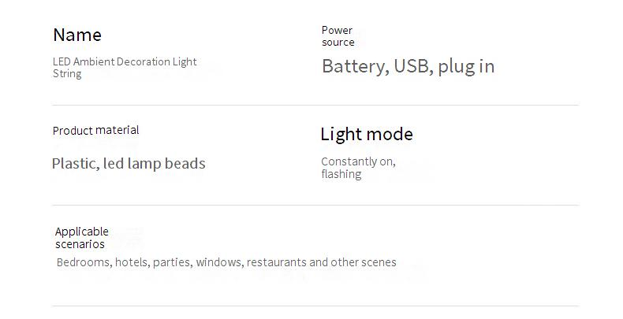Click the word "hotels" in scenarios list
The width and height of the screenshot is (623, 319).
click(x=132, y=262)
